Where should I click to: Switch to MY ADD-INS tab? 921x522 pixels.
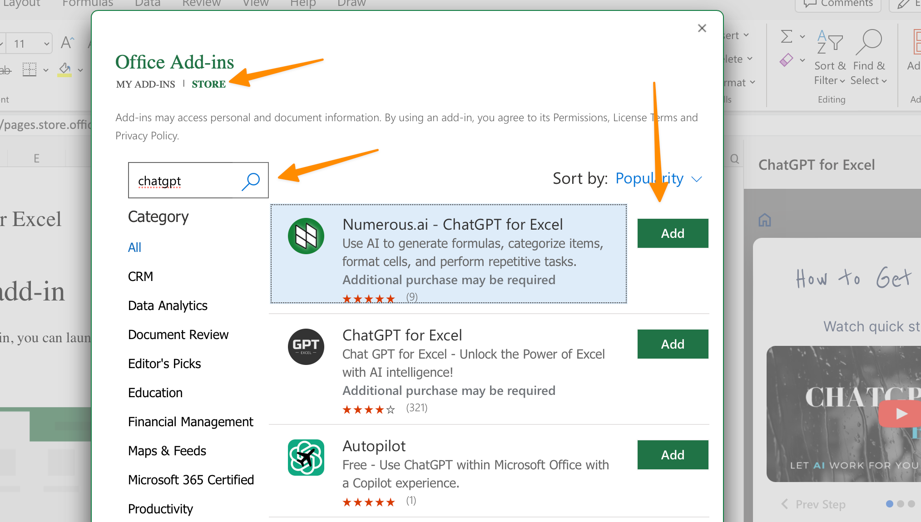click(145, 84)
